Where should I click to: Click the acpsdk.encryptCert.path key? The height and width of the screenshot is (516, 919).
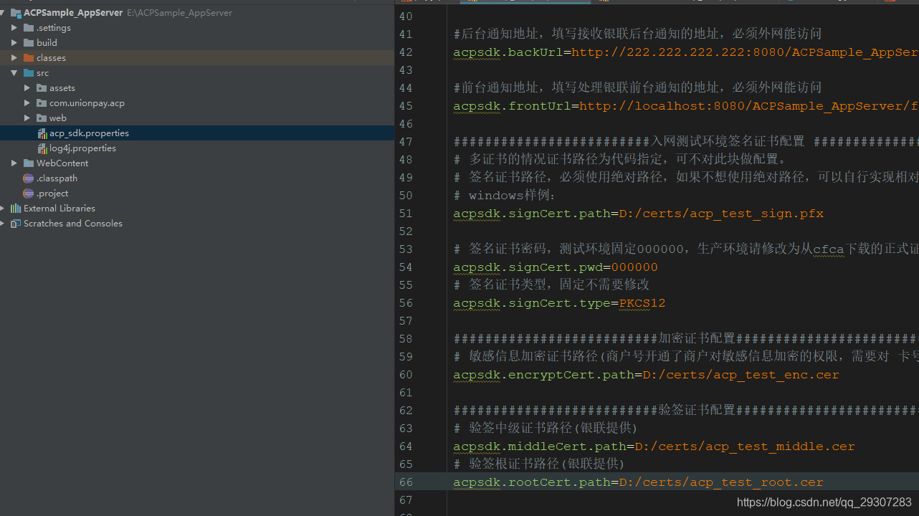[543, 375]
